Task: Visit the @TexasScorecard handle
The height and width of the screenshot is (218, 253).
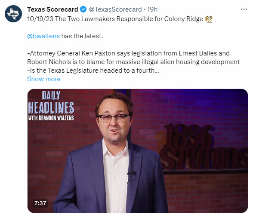Action: [x=115, y=9]
